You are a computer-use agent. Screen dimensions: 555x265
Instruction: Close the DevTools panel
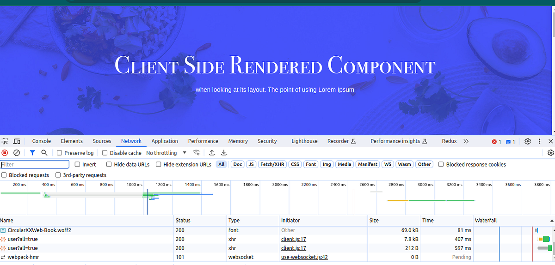(551, 141)
